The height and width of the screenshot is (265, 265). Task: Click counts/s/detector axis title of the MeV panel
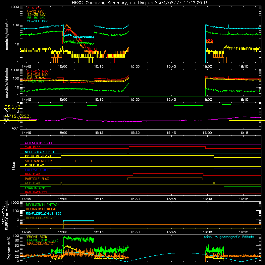[7, 82]
